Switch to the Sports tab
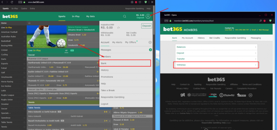This screenshot has width=277, height=130. 62,16
